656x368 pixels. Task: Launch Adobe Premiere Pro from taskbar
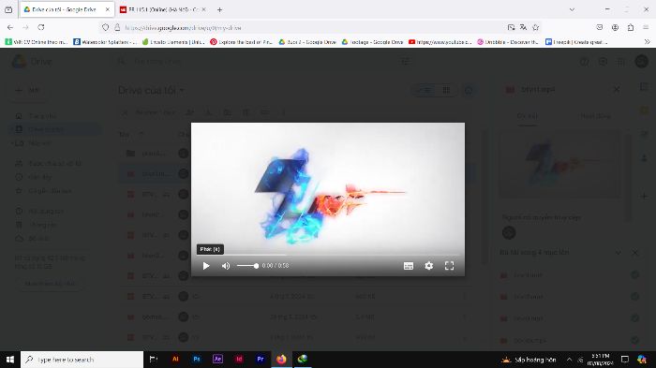[261, 360]
